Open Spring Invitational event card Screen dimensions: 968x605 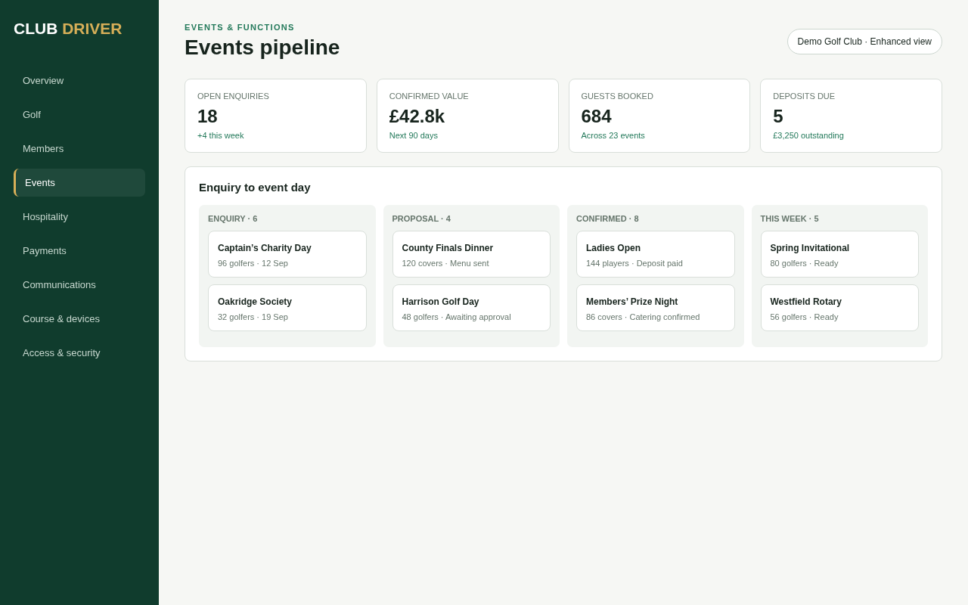point(839,254)
